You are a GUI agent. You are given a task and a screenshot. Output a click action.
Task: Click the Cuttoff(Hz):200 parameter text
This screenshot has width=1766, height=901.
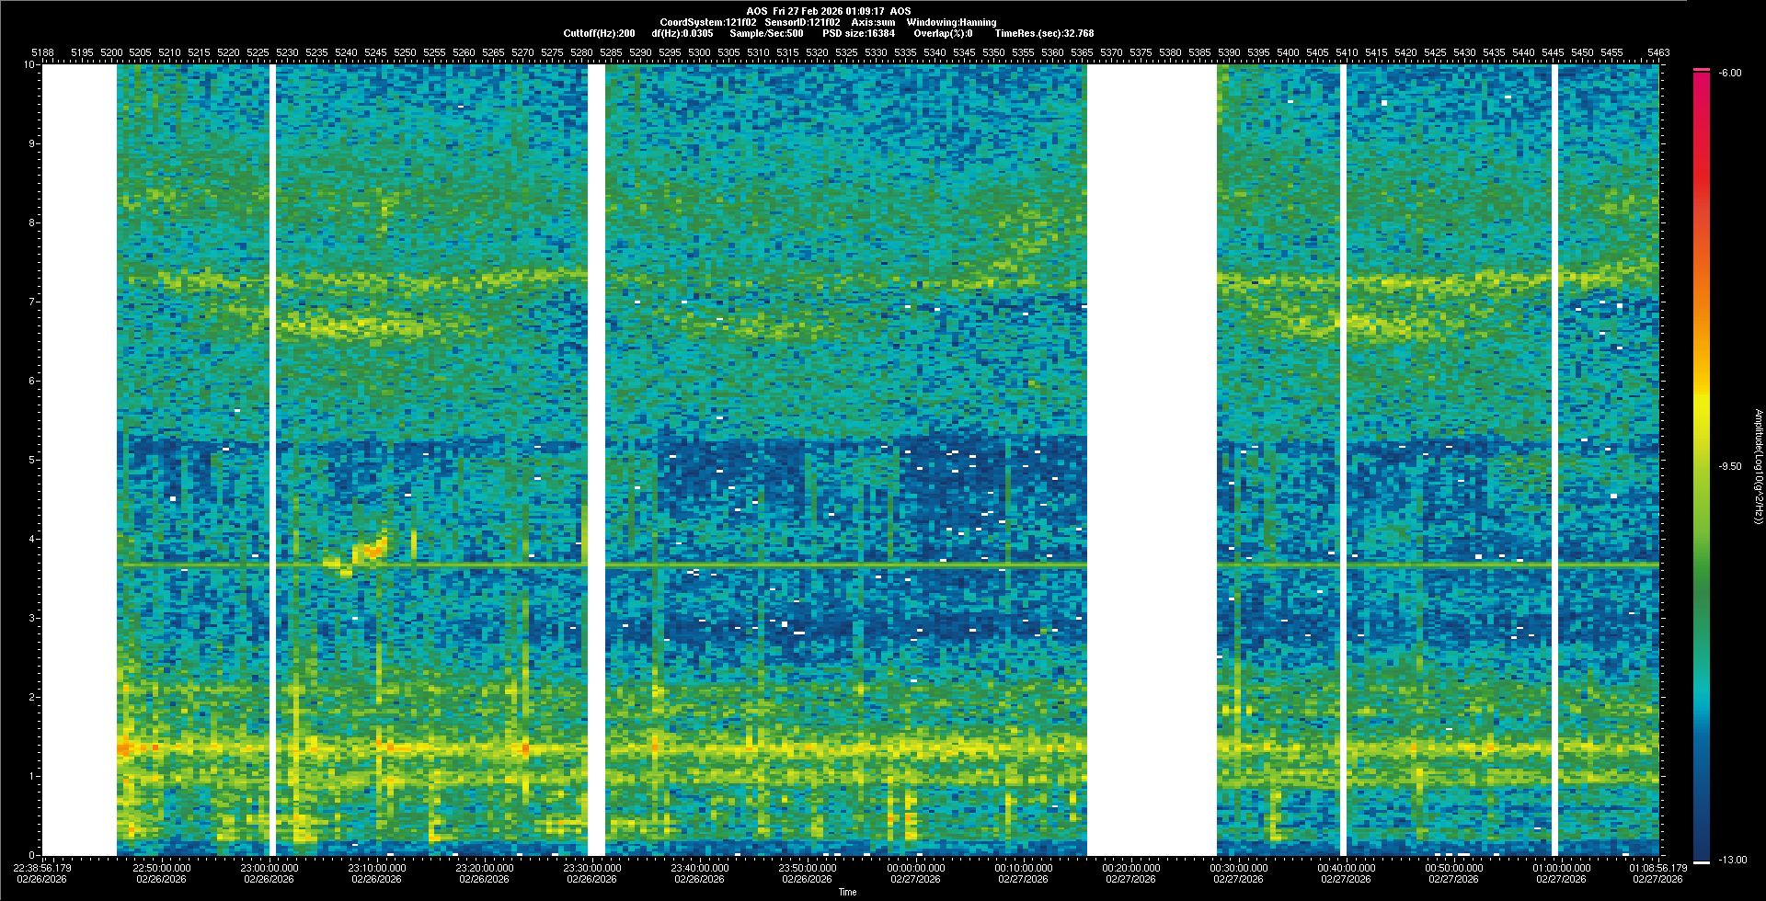[x=599, y=33]
